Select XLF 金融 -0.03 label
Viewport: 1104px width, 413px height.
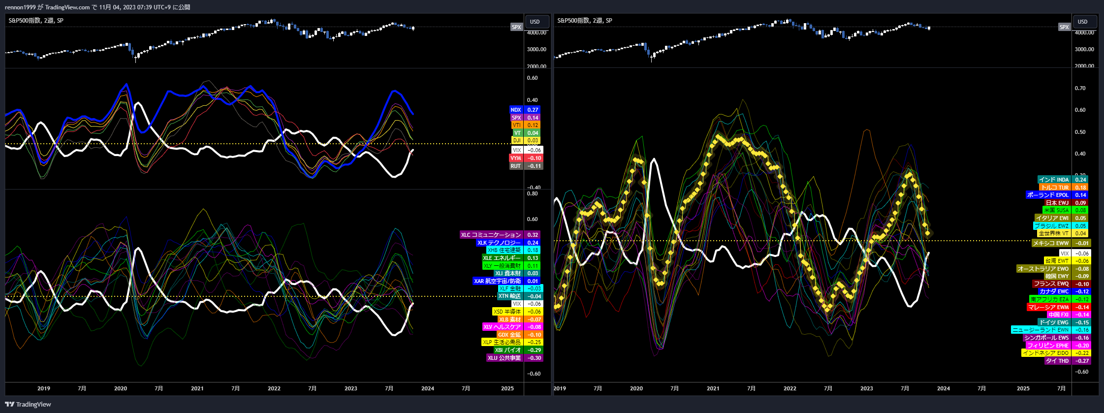tap(520, 288)
